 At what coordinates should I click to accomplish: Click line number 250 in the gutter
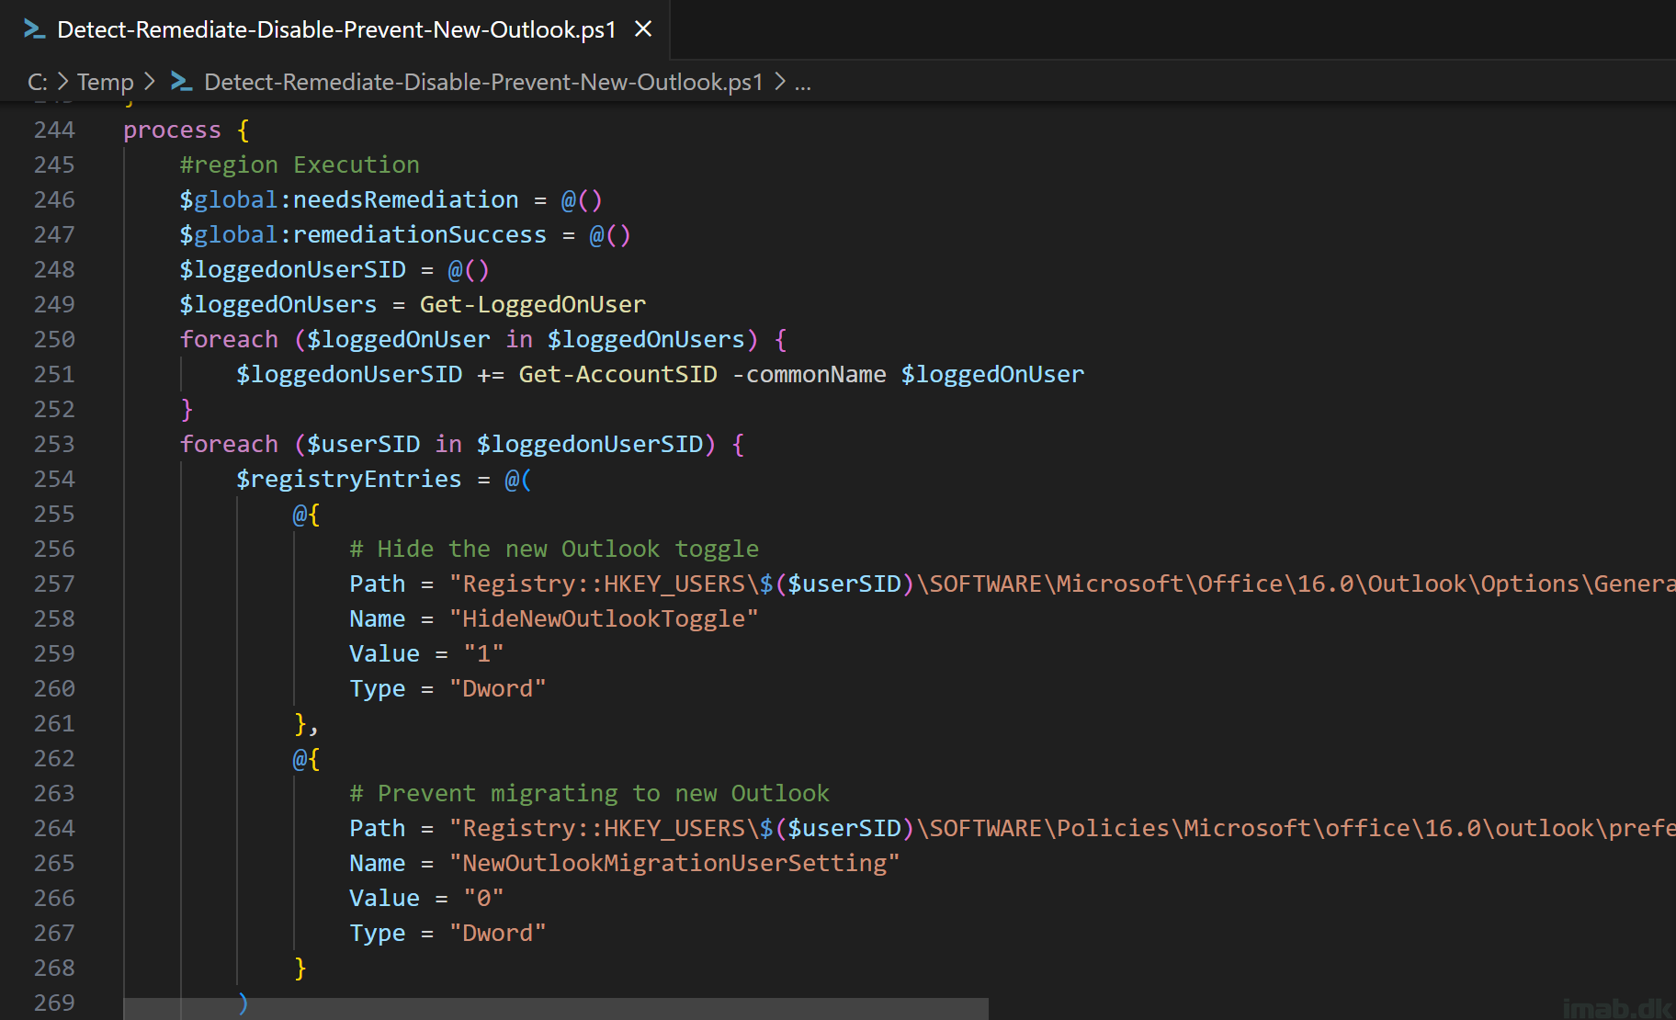(54, 339)
